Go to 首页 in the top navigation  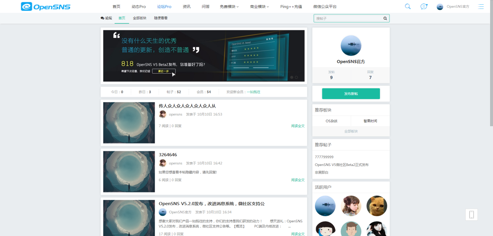point(116,7)
